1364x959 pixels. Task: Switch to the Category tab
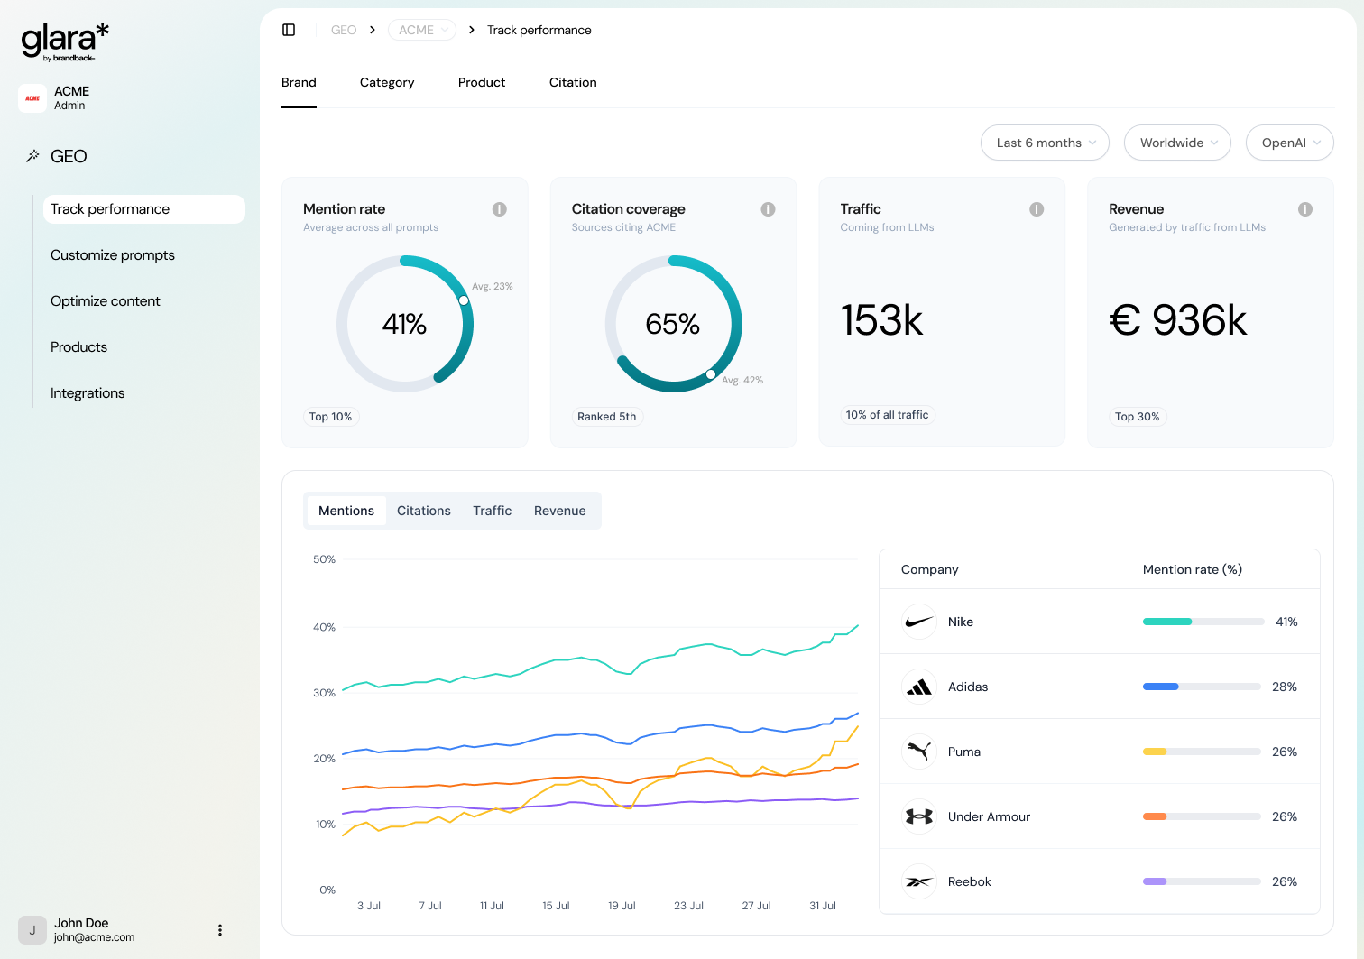tap(387, 82)
